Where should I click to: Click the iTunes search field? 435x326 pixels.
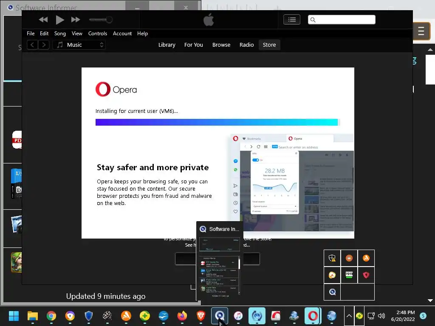pyautogui.click(x=342, y=20)
